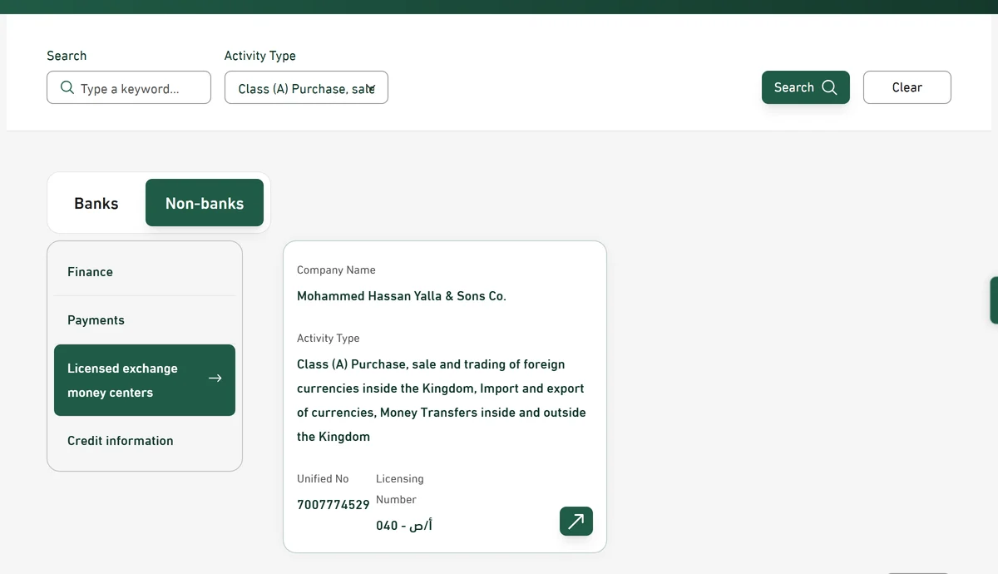Click the arrow on Licensed exchange money centers
Image resolution: width=998 pixels, height=574 pixels.
[215, 379]
